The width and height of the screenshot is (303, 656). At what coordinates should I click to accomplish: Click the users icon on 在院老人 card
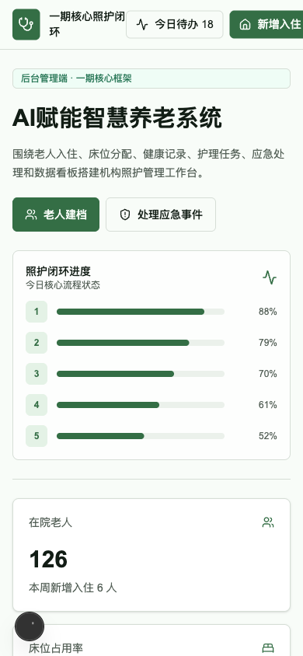click(x=268, y=522)
